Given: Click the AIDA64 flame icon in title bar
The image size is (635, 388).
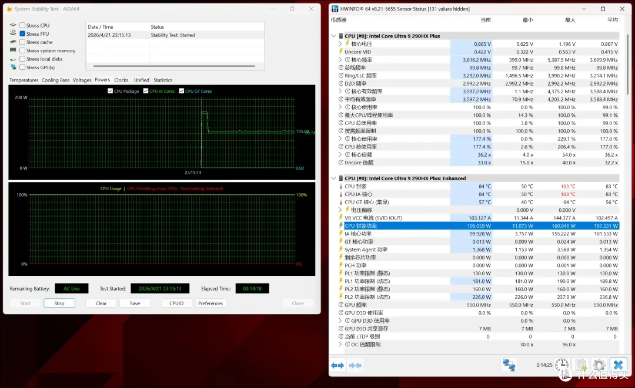Looking at the screenshot, I should [x=9, y=8].
